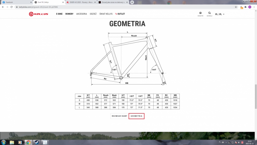This screenshot has height=145, width=257.
Task: Open the E-BIKE menu
Action: click(x=59, y=14)
